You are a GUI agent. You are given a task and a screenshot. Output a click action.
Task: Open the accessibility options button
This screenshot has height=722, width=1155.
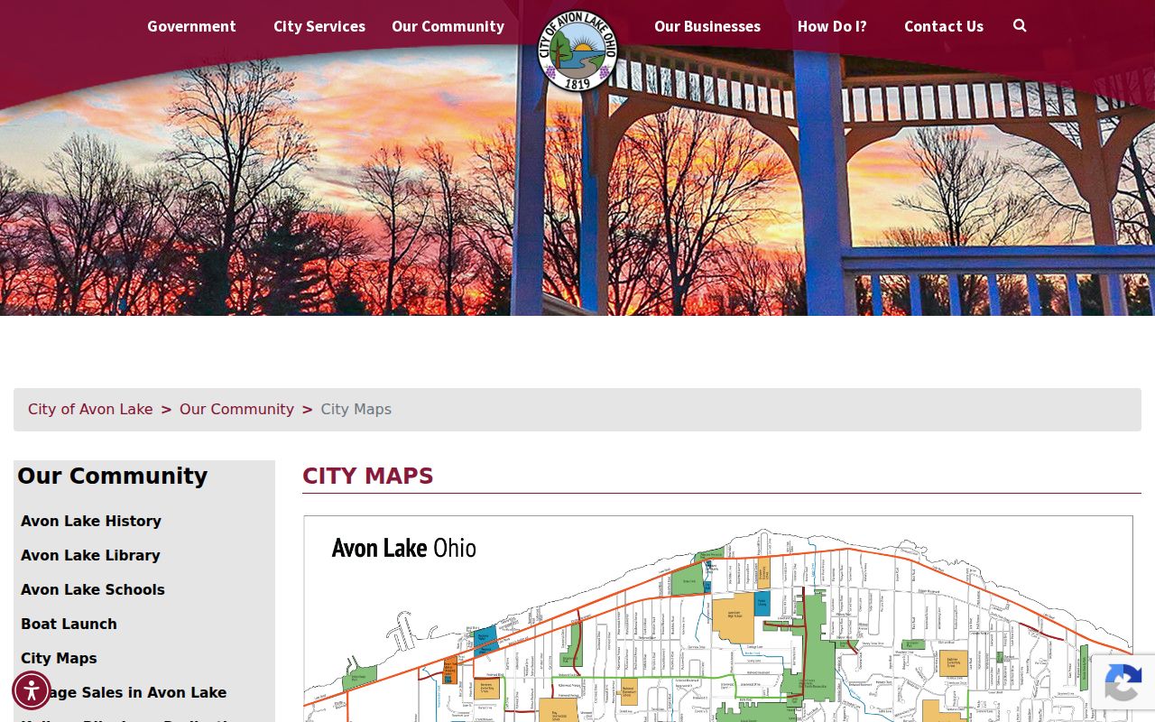pos(32,690)
